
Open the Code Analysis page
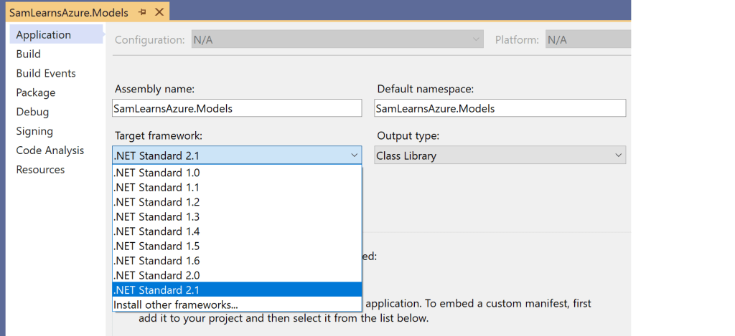(x=50, y=150)
